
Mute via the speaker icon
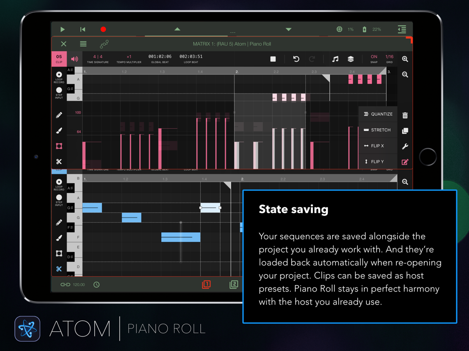tap(75, 59)
